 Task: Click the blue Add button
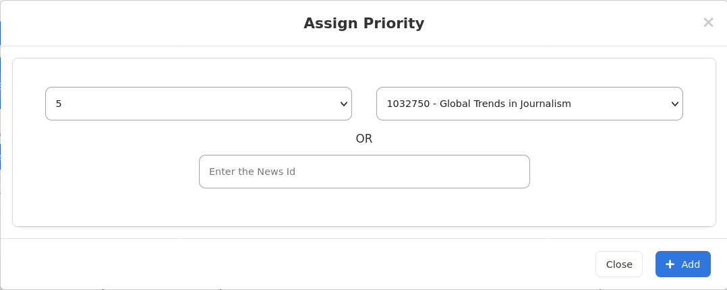[x=682, y=264]
